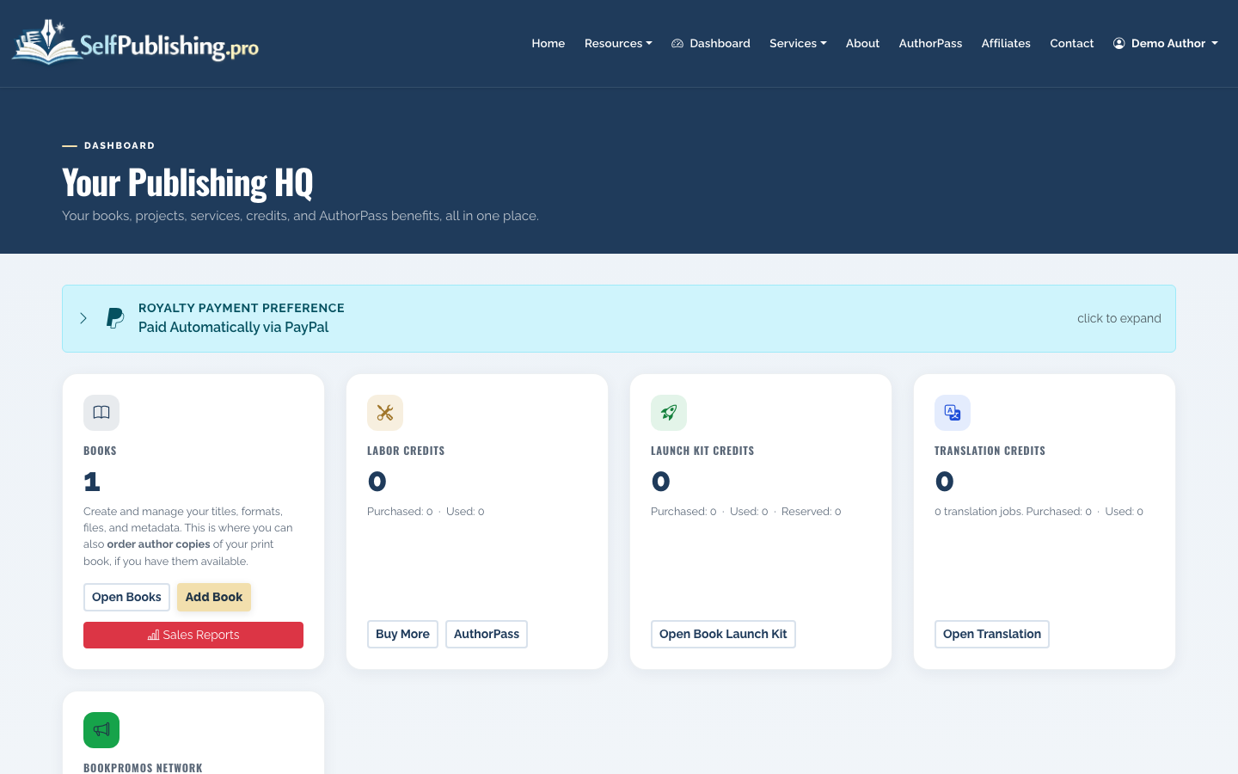This screenshot has height=774, width=1238.
Task: Click the 'order author copies' bold text
Action: pos(158,544)
